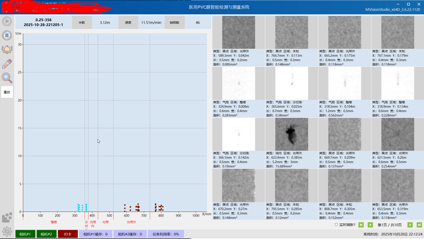The width and height of the screenshot is (424, 239).
Task: Click the 重命 button in sidebar
Action: point(7,92)
